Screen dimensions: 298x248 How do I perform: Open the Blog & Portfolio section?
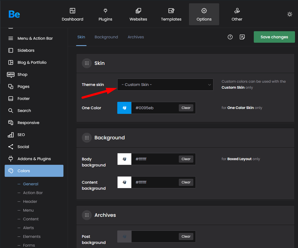click(x=34, y=62)
